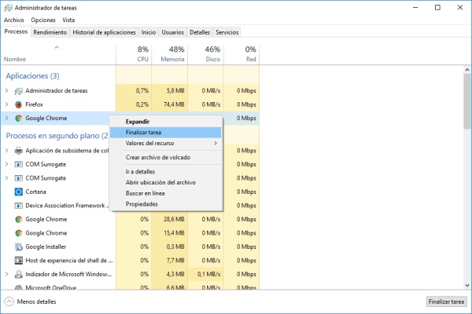472x314 pixels.
Task: Expand the Administrador de tareas process row
Action: [7, 91]
